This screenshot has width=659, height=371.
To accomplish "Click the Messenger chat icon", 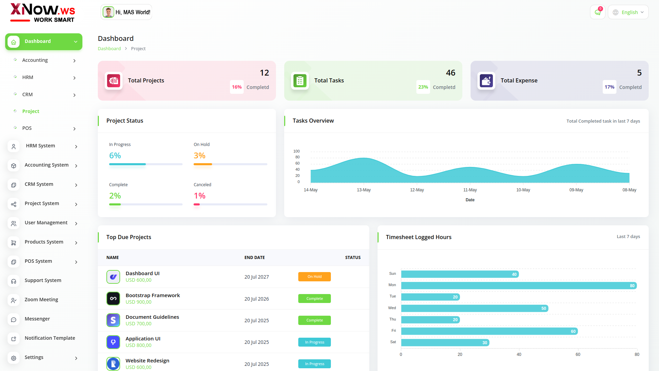I will tap(14, 319).
